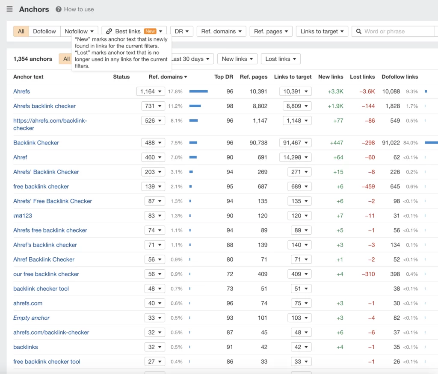Viewport: 438px width, 374px height.
Task: Expand the 14,298 links to target dropdown
Action: 295,157
